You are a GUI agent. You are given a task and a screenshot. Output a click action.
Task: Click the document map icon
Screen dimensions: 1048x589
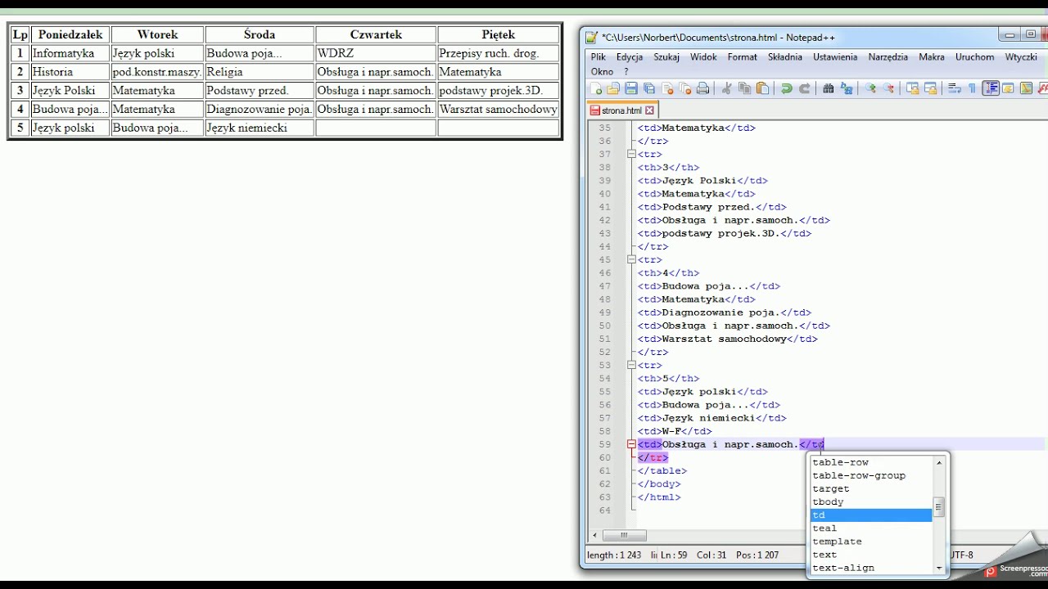pyautogui.click(x=1027, y=88)
